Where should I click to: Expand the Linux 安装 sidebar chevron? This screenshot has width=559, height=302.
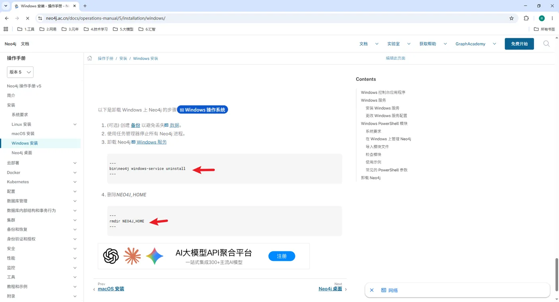click(75, 124)
